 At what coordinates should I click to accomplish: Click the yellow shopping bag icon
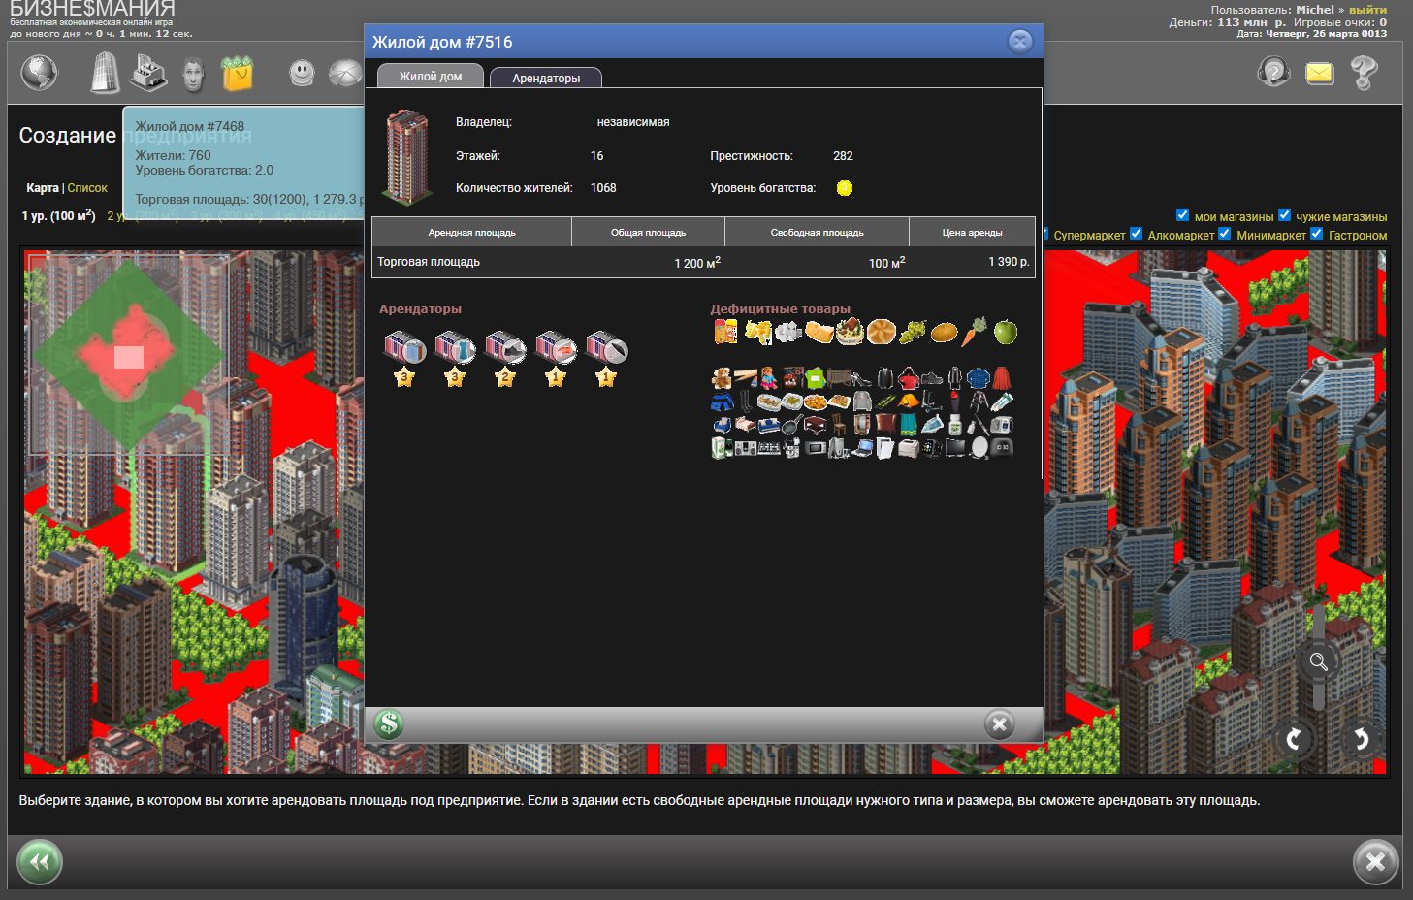coord(237,74)
